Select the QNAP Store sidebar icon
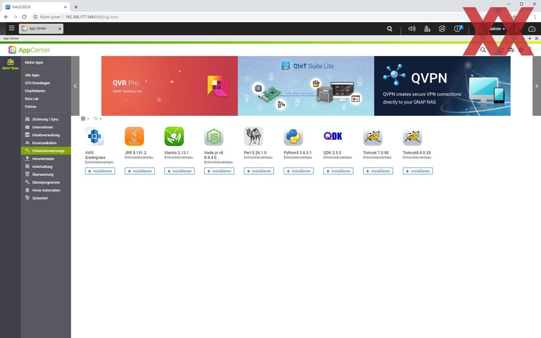 coord(10,64)
